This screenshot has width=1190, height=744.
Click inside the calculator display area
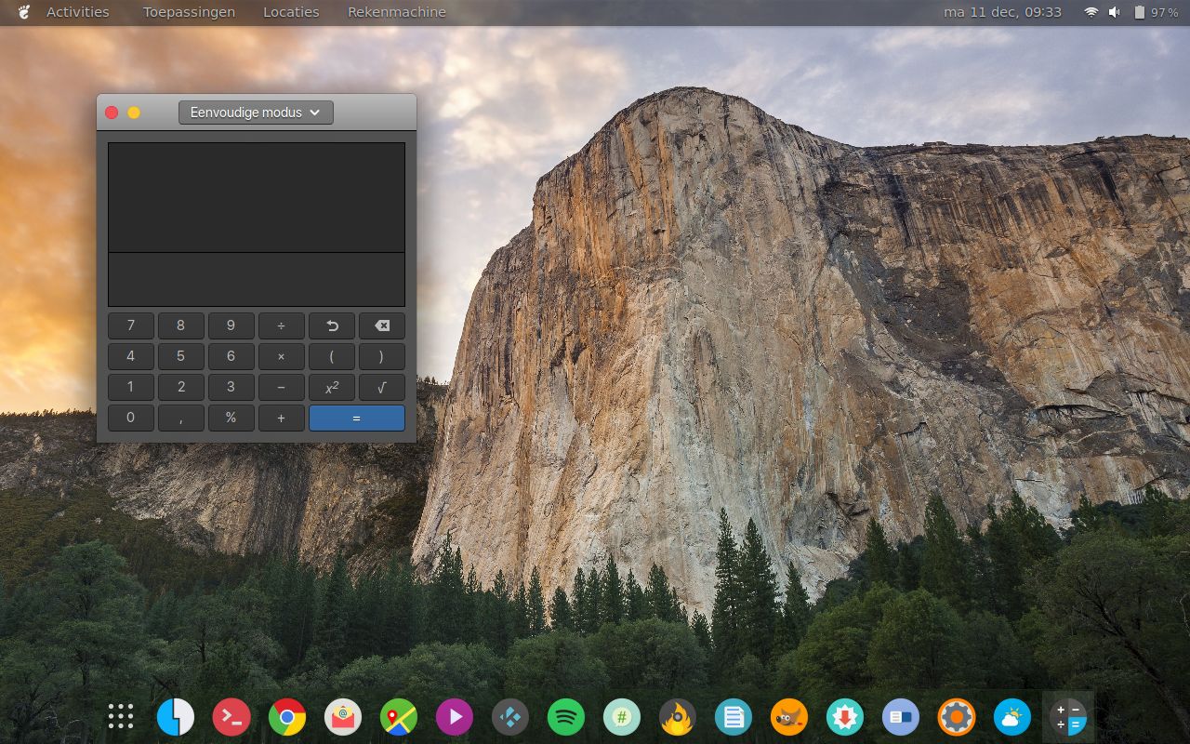257,197
